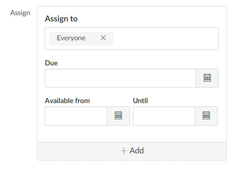
Task: Focus the Due date text field
Action: (x=121, y=78)
